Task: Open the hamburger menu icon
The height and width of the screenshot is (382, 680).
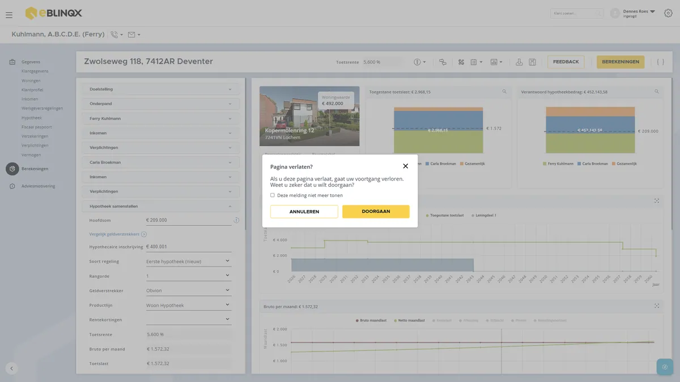Action: 9,15
